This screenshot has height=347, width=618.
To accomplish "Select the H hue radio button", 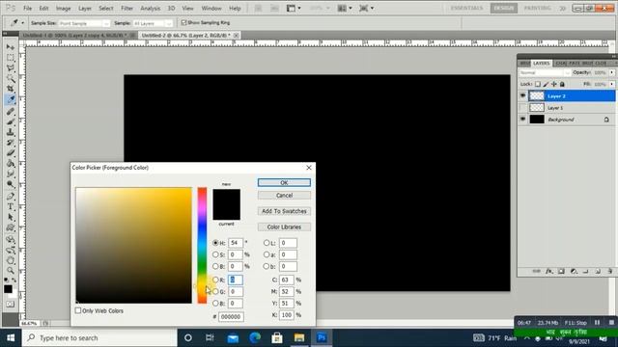I will 215,243.
